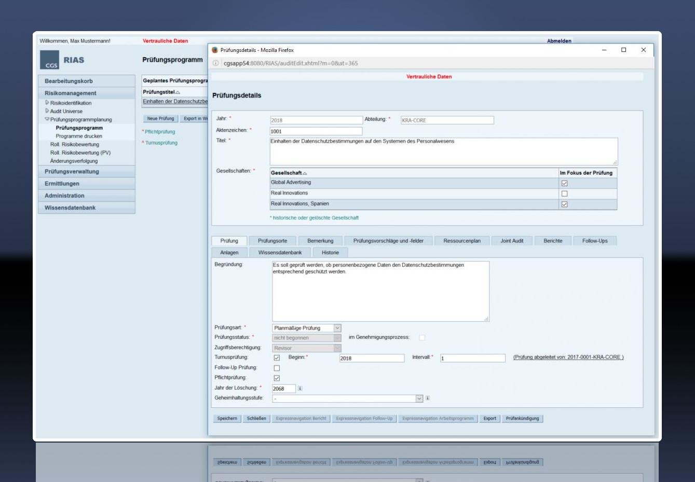Open the Geheimhaltungsstufe dropdown
Image resolution: width=695 pixels, height=482 pixels.
tap(348, 398)
